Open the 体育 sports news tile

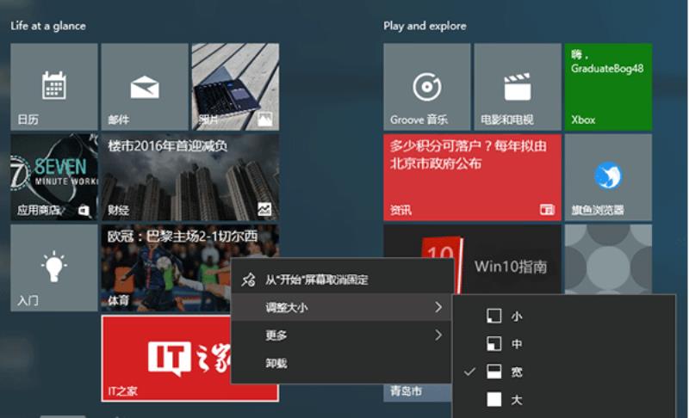click(165, 268)
